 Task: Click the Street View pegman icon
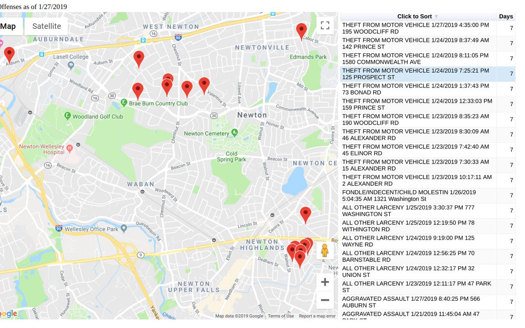(x=324, y=251)
